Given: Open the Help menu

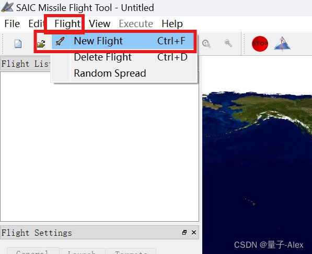Looking at the screenshot, I should point(172,24).
